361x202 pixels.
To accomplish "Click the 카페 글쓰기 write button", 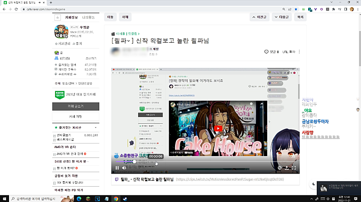I will point(76,106).
